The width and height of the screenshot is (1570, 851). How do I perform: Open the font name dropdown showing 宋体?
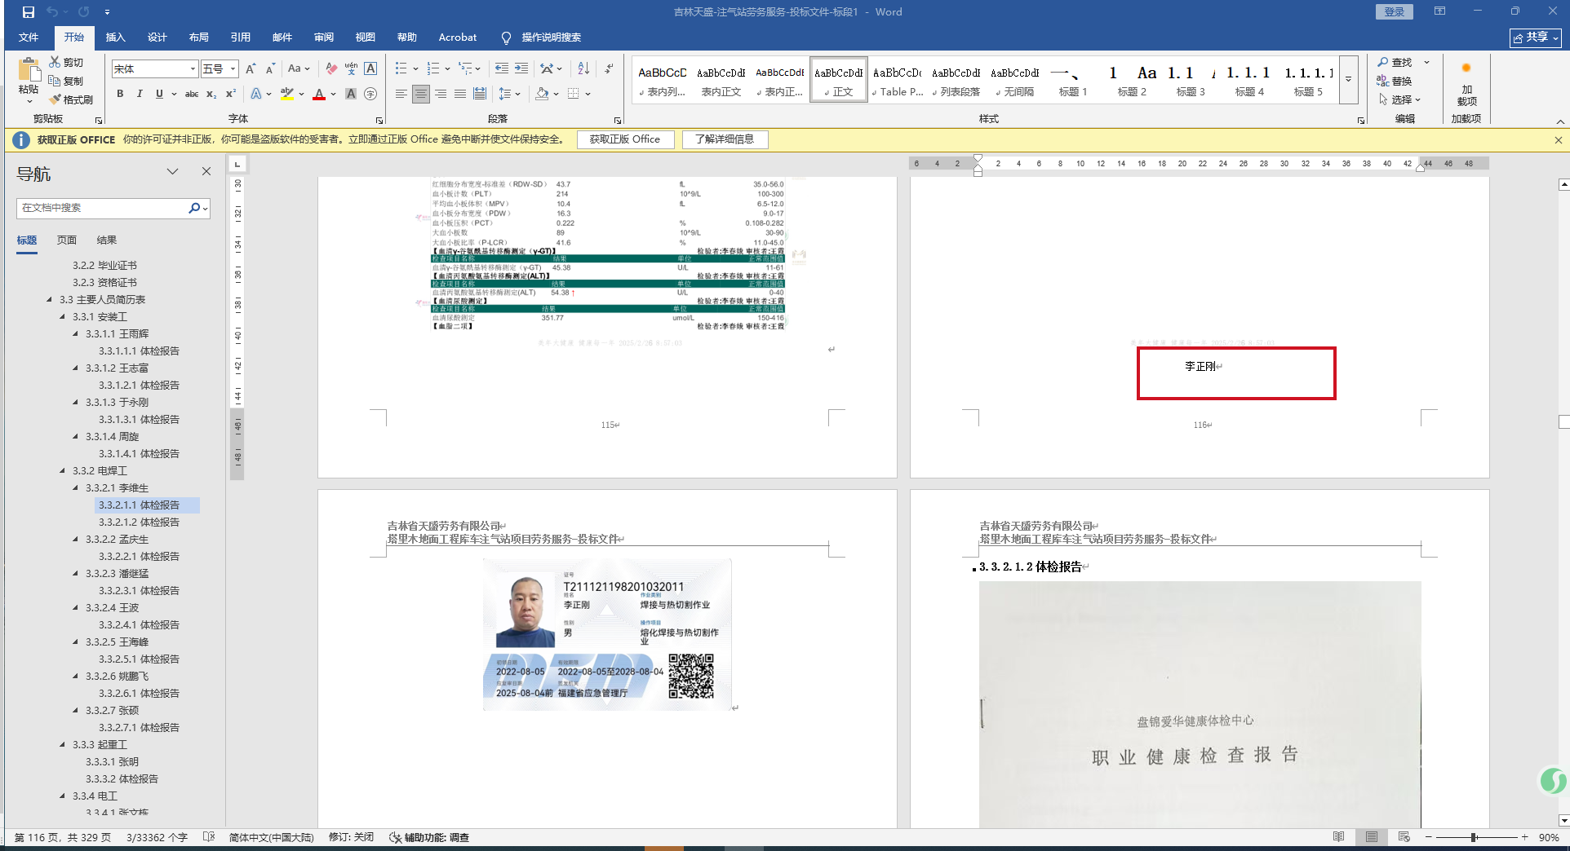(193, 69)
